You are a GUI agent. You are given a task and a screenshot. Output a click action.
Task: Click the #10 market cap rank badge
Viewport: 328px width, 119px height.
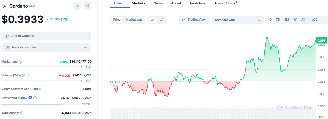(x=88, y=67)
